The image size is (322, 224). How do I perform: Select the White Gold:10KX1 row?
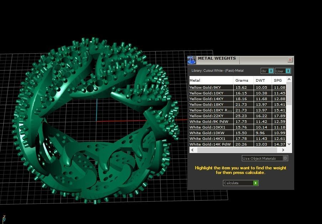tap(238, 127)
